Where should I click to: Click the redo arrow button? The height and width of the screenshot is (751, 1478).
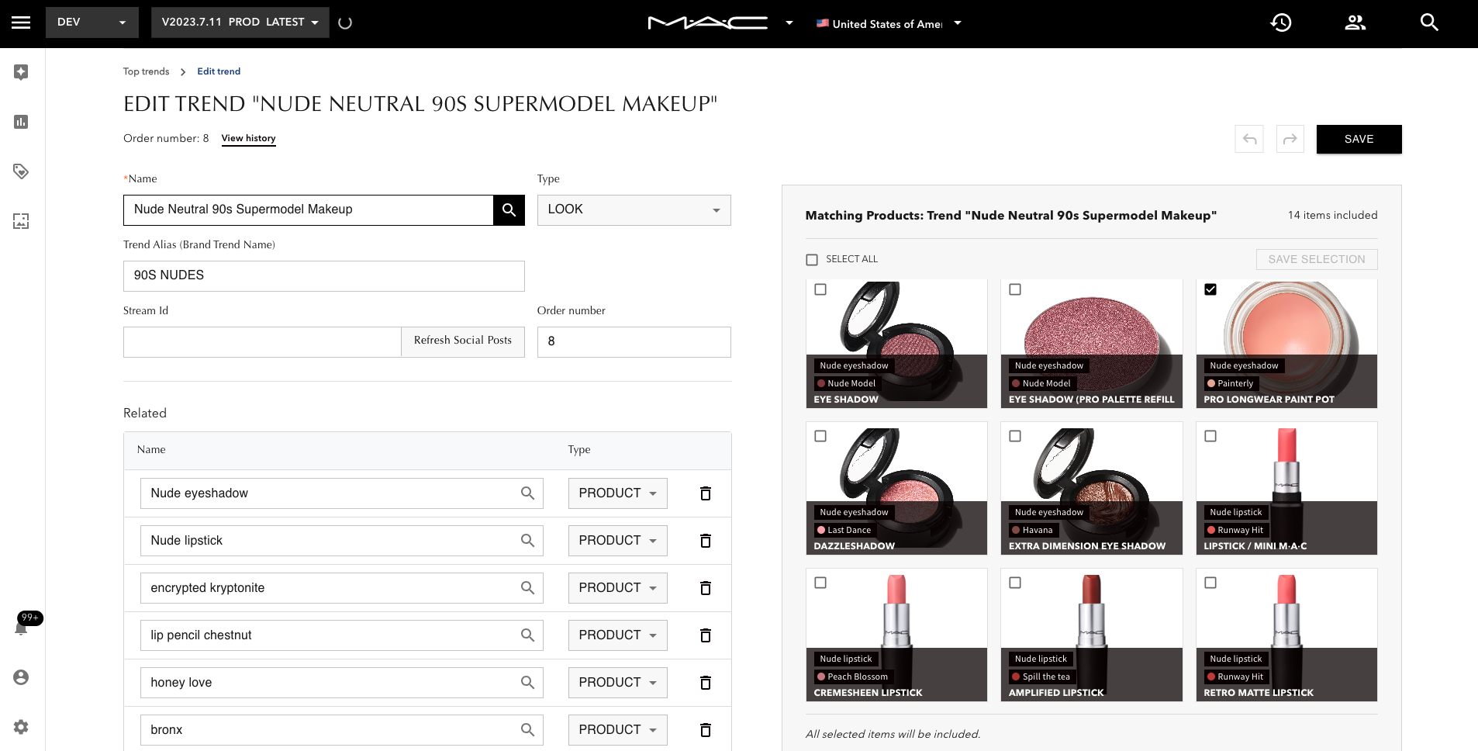tap(1290, 139)
